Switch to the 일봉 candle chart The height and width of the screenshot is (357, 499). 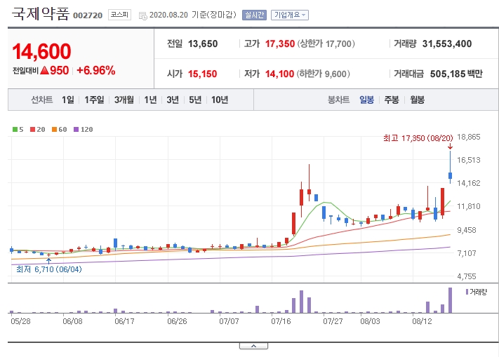[366, 100]
